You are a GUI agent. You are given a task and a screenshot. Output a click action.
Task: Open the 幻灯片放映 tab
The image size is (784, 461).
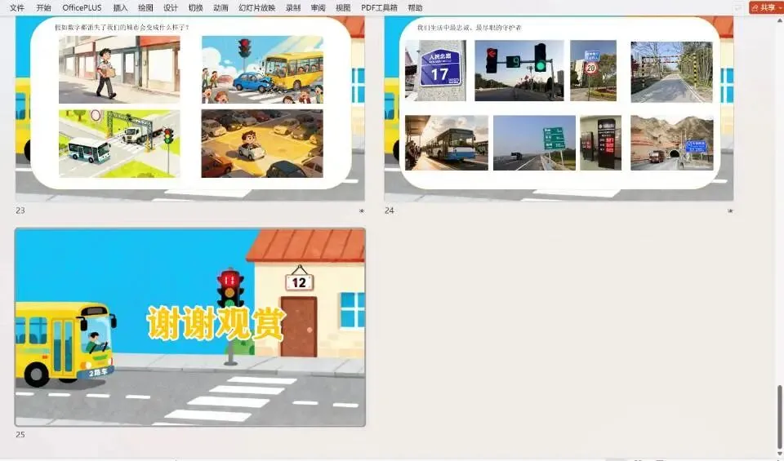tap(257, 7)
